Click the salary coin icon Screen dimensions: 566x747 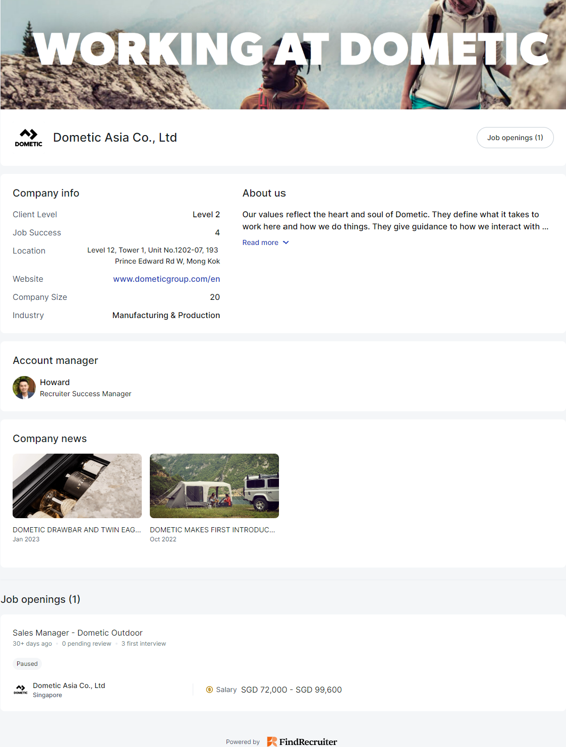(x=209, y=690)
